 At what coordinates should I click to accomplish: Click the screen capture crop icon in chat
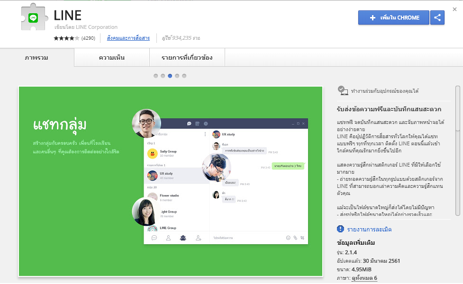[x=302, y=238]
